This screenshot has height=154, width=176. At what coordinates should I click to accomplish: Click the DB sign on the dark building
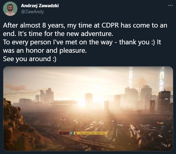pos(166,99)
